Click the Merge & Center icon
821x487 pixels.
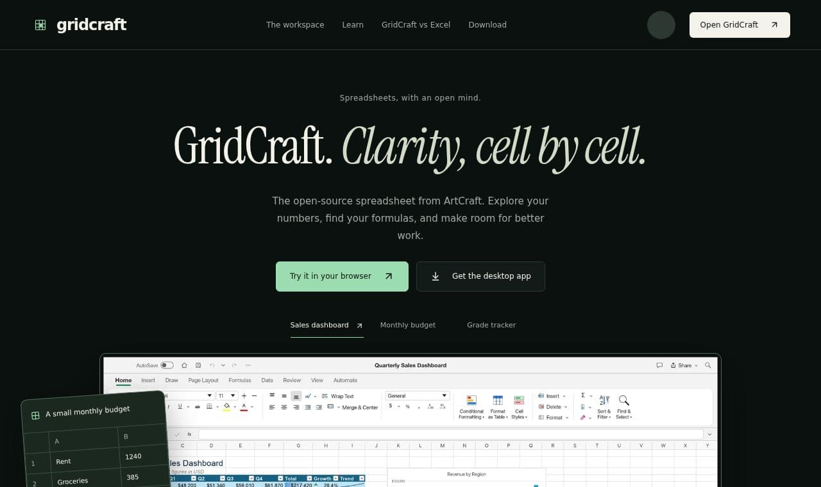pos(330,407)
